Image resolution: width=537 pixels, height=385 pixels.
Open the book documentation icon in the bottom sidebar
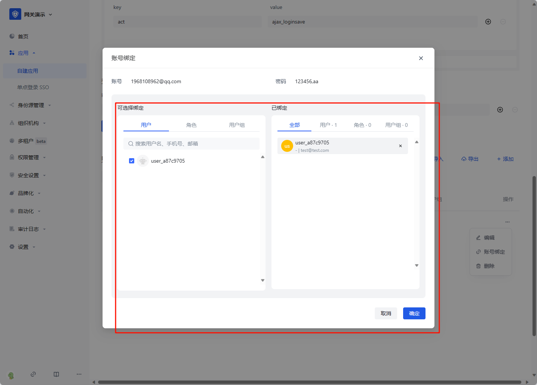pyautogui.click(x=56, y=374)
